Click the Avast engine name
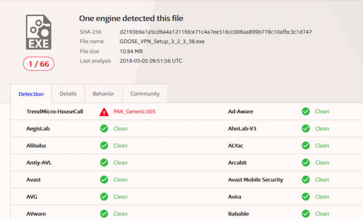Screen dimensions: 363x220 33,180
